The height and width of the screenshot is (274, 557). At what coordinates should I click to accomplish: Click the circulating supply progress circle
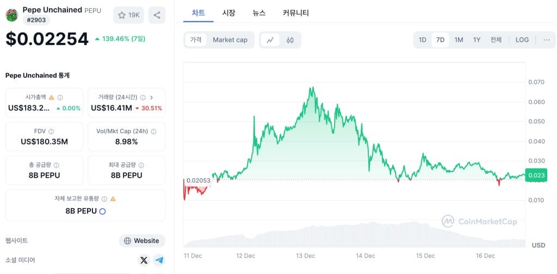click(x=102, y=211)
